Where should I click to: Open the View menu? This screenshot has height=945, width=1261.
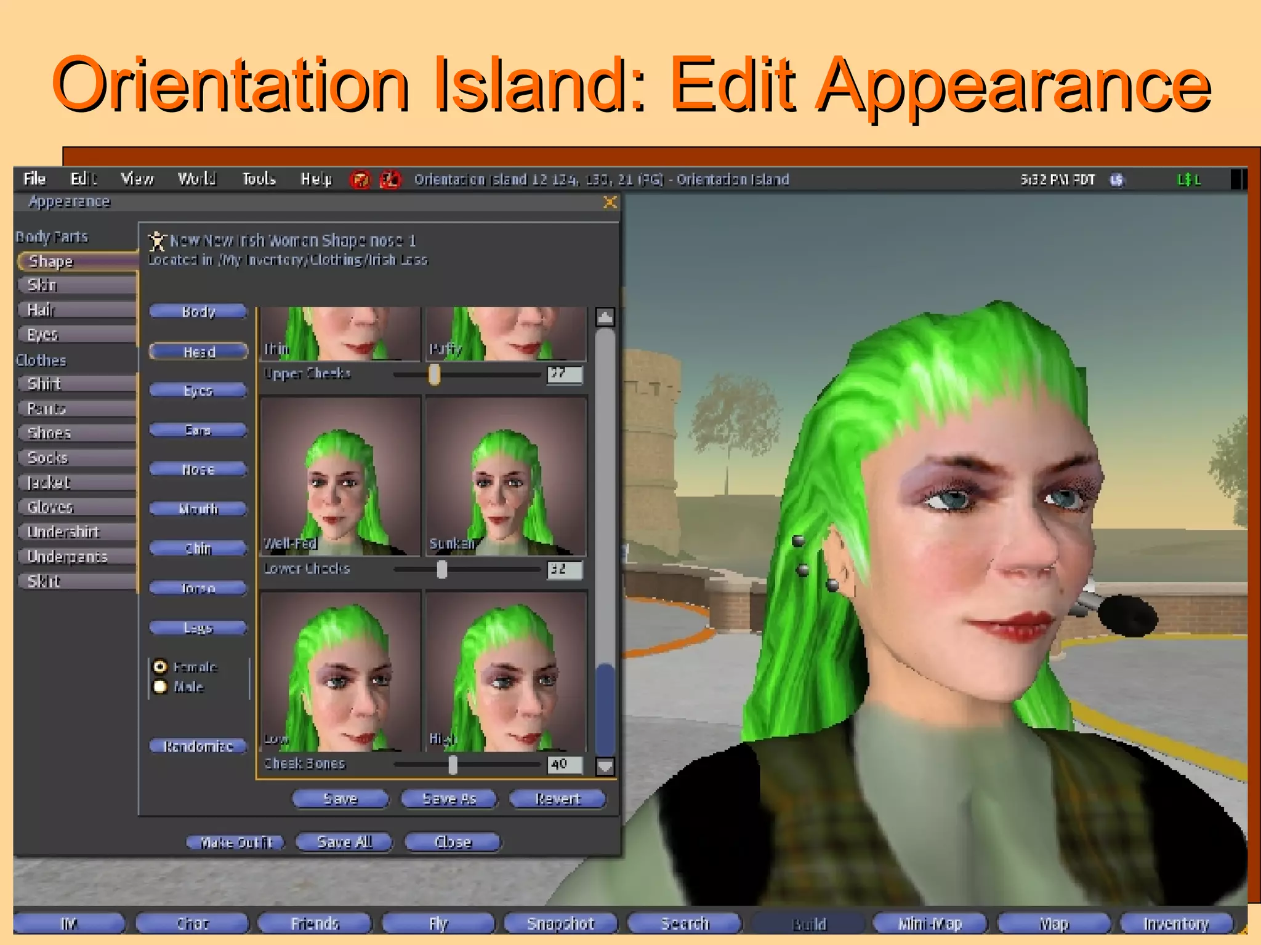tap(137, 179)
